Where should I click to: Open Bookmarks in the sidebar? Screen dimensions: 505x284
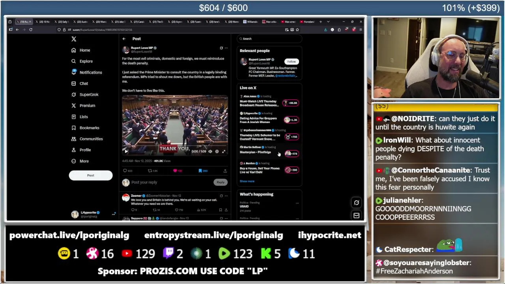[85, 127]
